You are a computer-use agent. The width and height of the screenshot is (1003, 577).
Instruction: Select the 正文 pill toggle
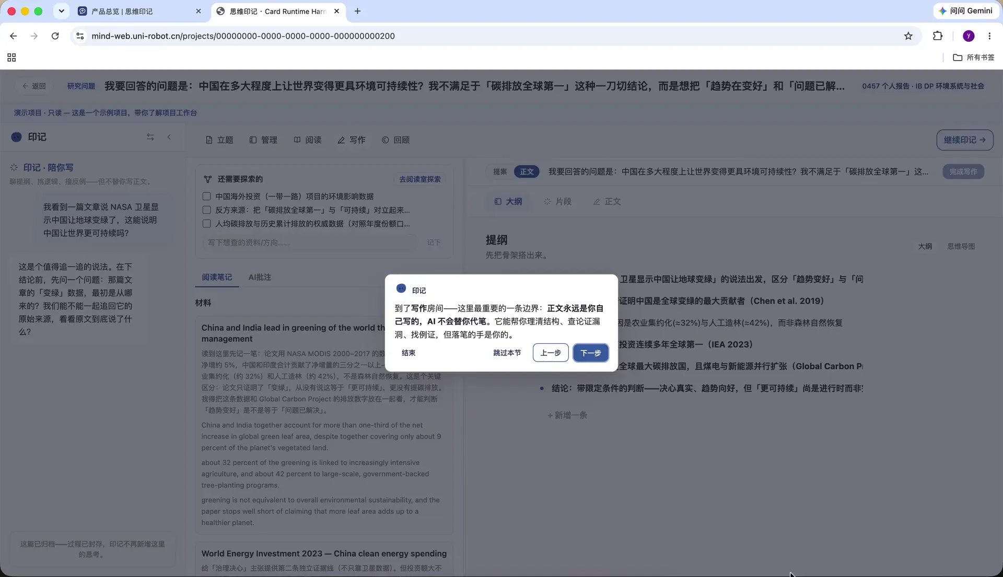click(x=527, y=171)
